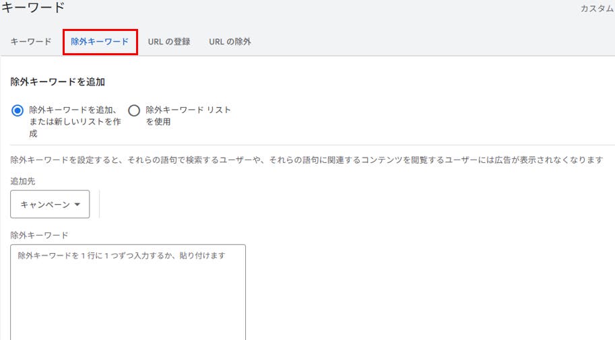Go to the URL の登録 tab
Viewport: 615px width, 340px height.
[169, 42]
